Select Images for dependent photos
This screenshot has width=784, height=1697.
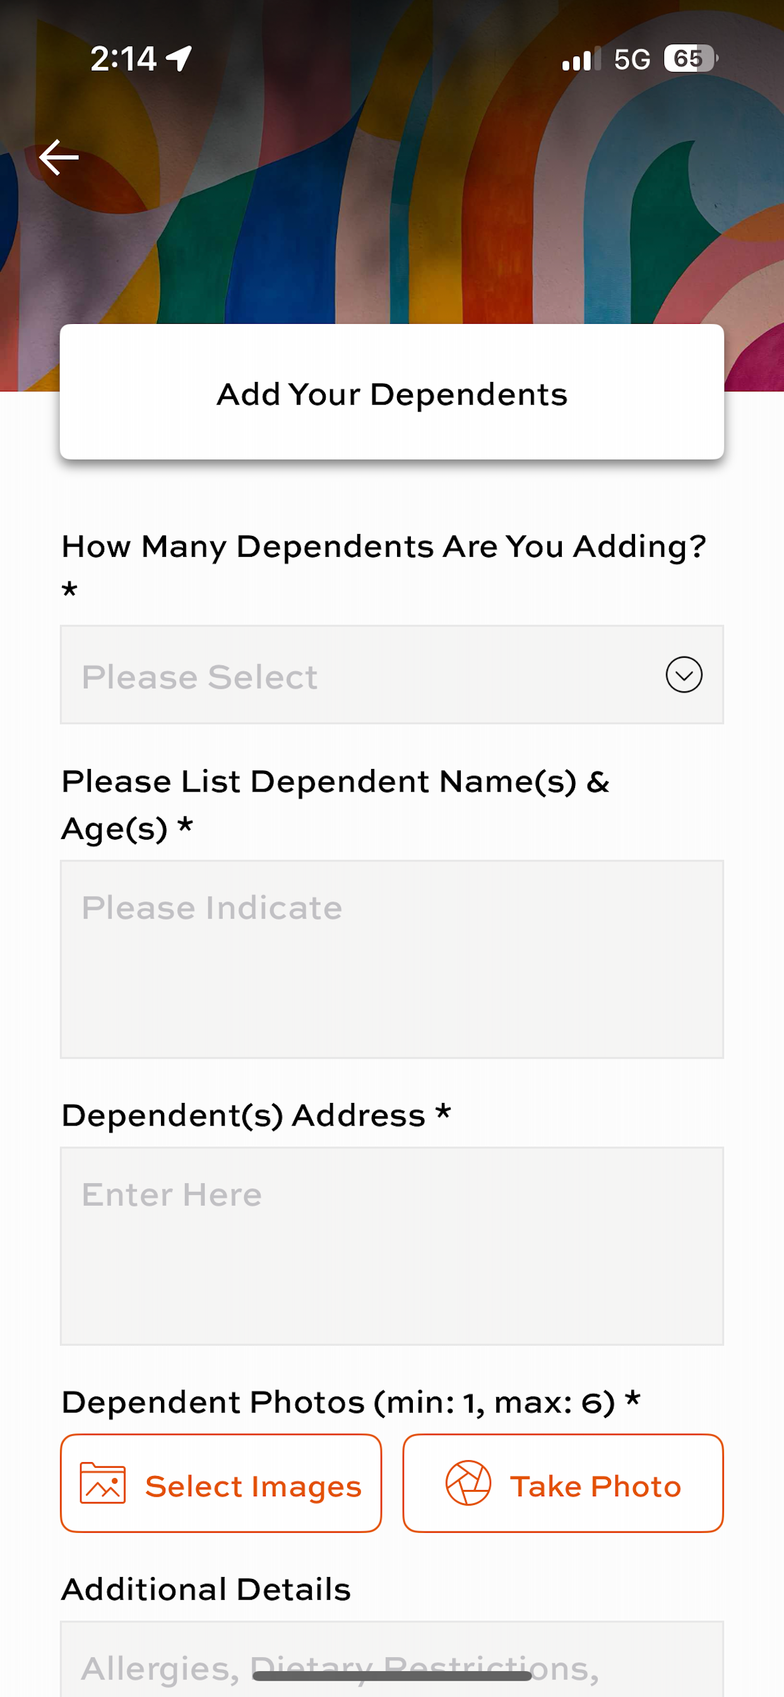click(x=221, y=1484)
